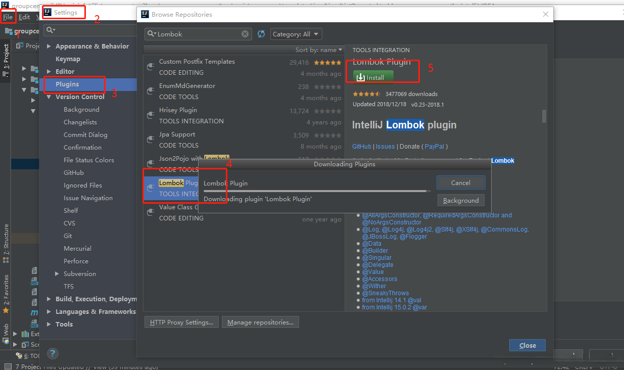Open HTTP Proxy Settings
The image size is (624, 370).
click(x=182, y=322)
